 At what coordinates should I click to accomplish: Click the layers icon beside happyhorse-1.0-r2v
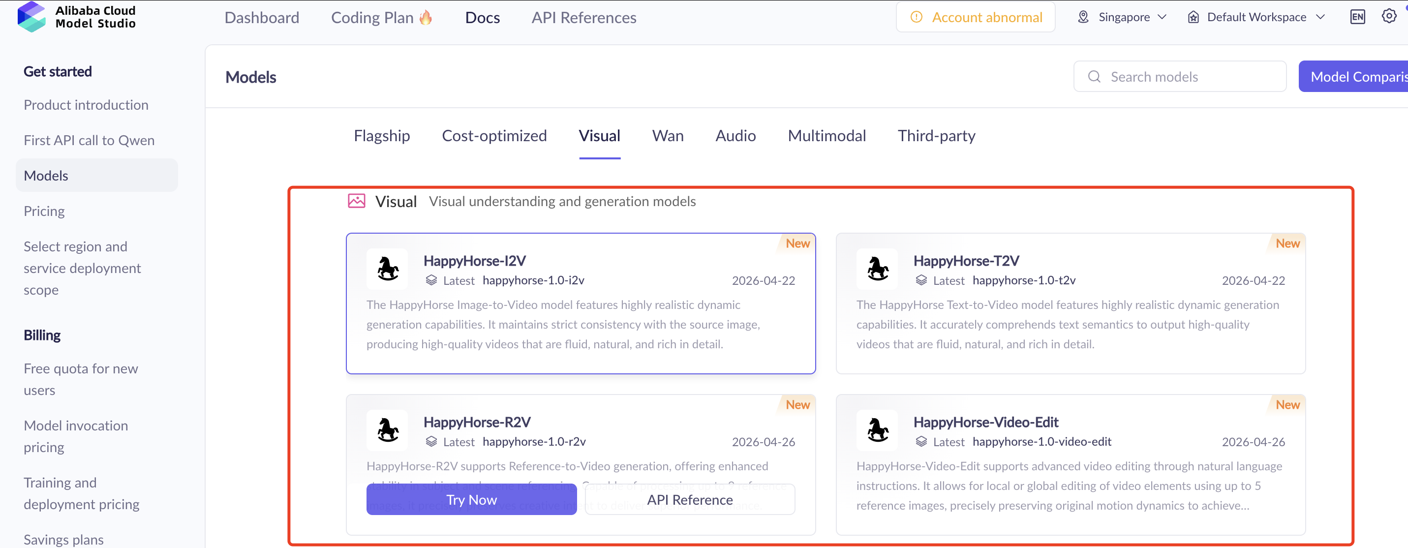[x=431, y=441]
